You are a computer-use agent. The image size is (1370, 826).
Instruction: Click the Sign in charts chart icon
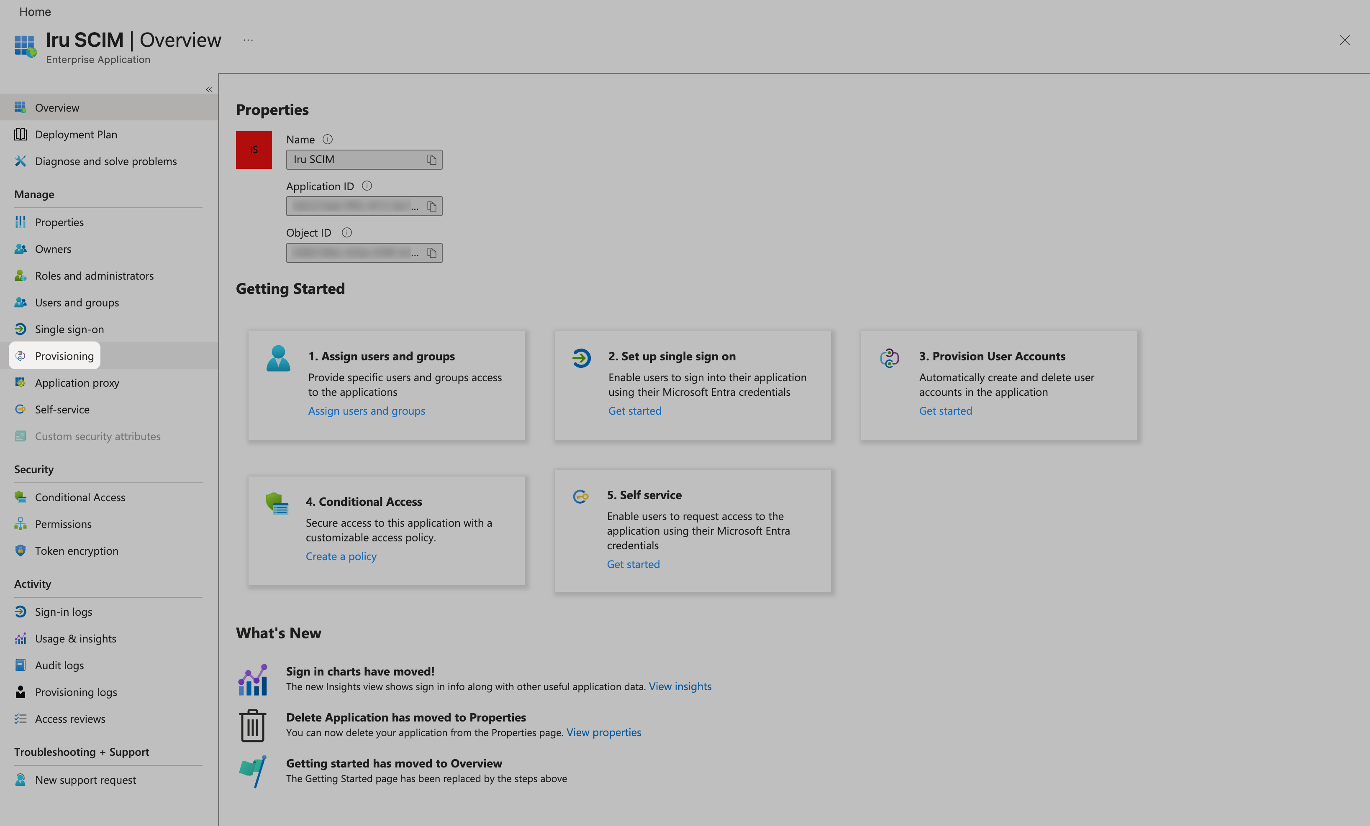pyautogui.click(x=253, y=679)
